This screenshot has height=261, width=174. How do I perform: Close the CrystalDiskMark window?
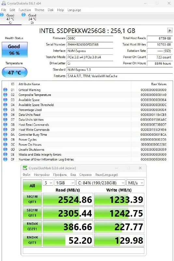tap(140, 168)
